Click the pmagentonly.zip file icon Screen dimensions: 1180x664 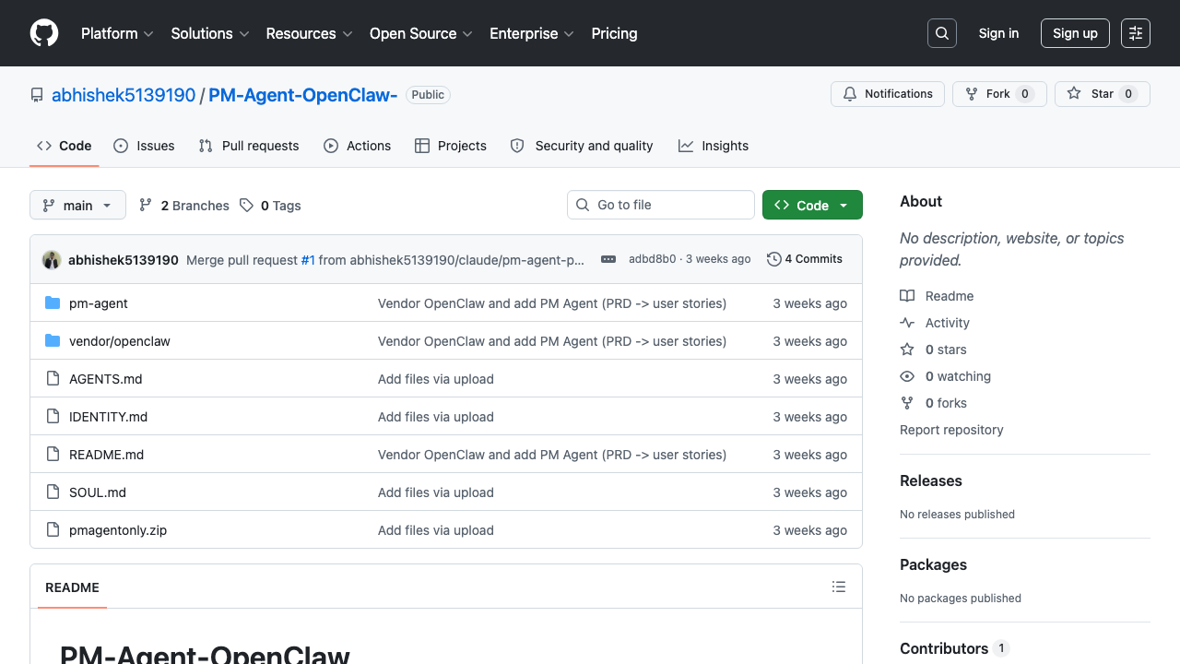(x=53, y=530)
